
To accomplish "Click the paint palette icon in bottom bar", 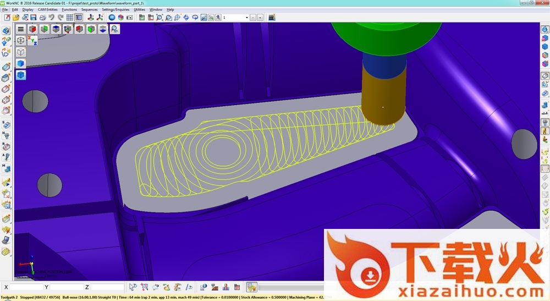I will (167, 287).
